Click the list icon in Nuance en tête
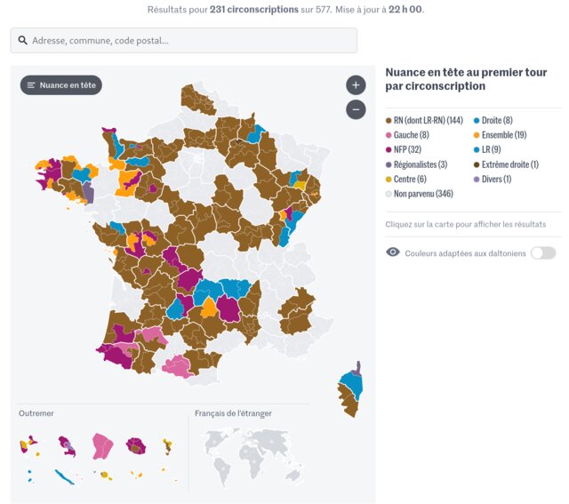 click(x=31, y=85)
